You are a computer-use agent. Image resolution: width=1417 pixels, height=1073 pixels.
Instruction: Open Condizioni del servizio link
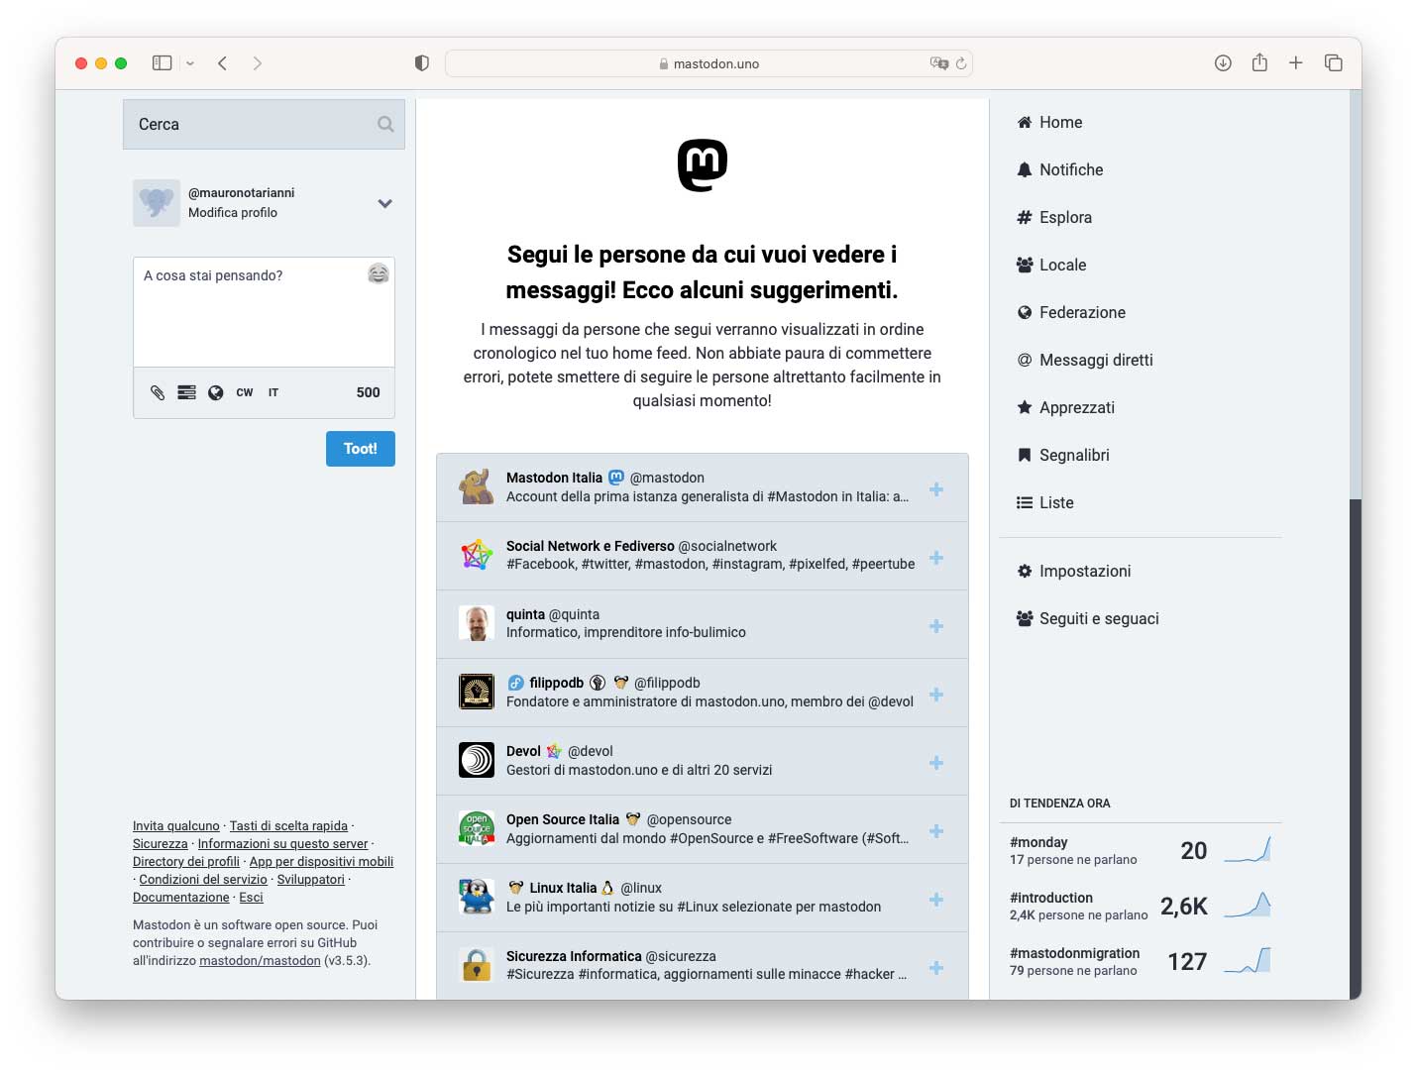(203, 880)
